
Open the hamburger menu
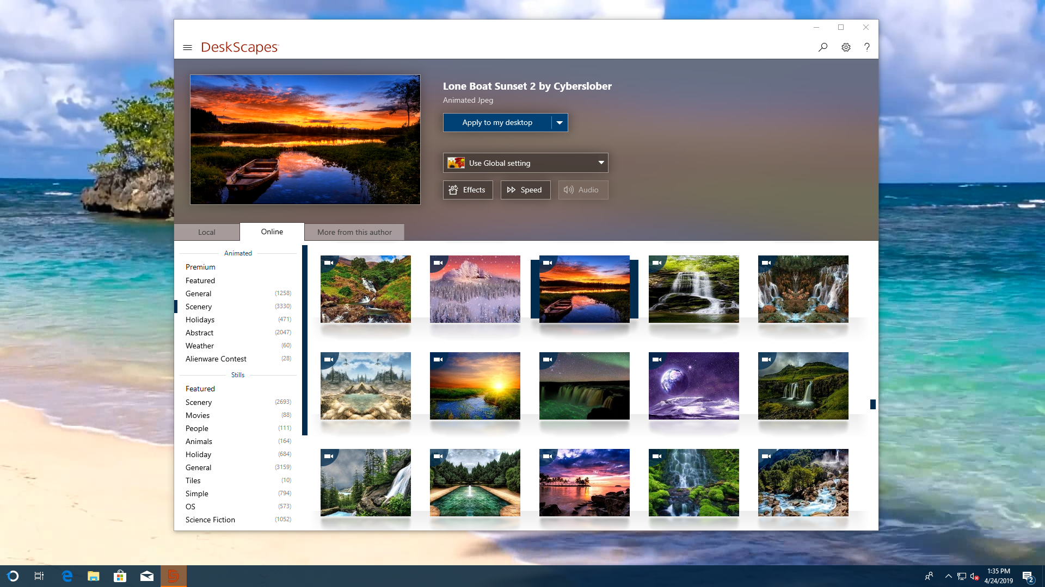pos(187,48)
